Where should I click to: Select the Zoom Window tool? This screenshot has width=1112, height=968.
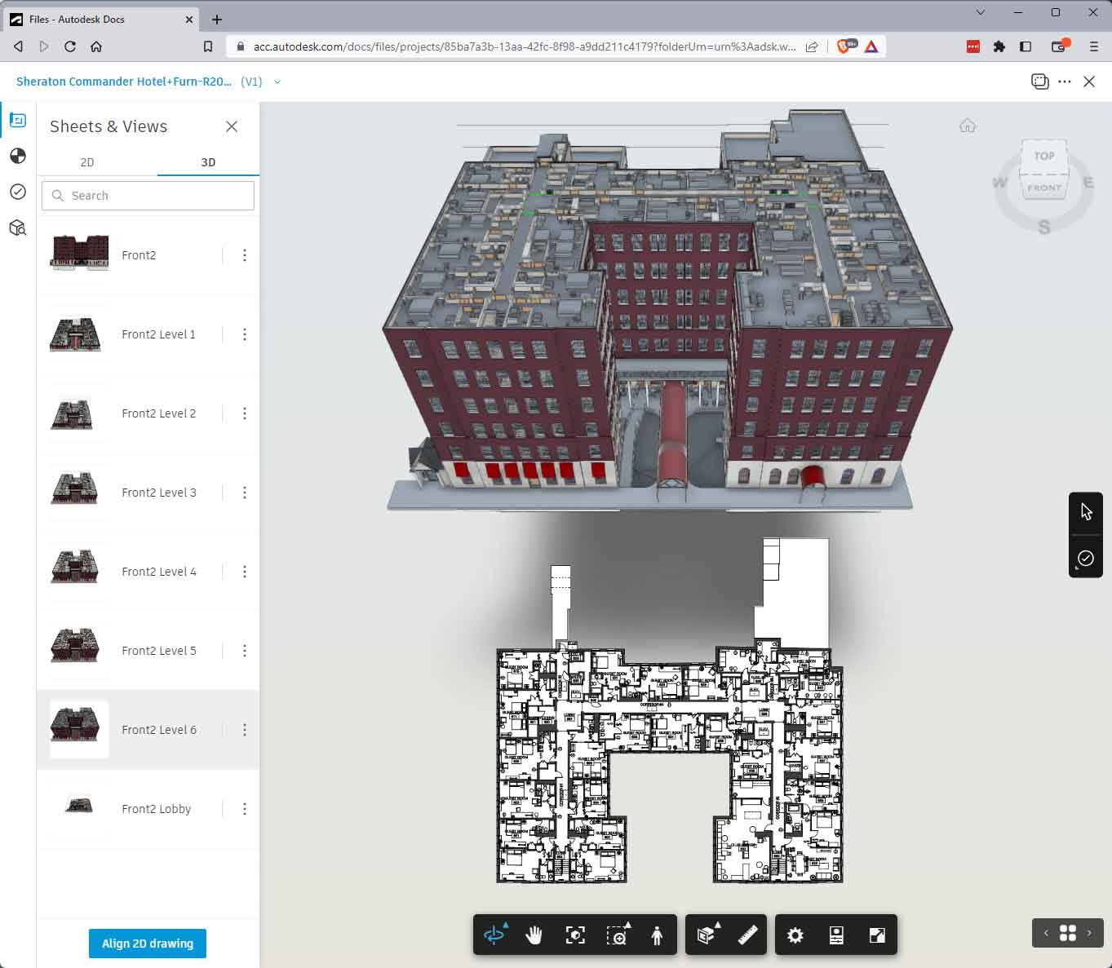point(617,935)
